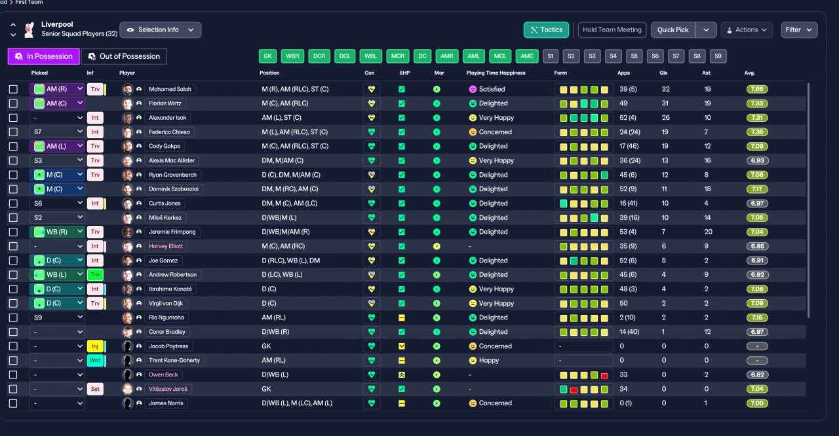839x436 pixels.
Task: Click Mohamed Salah's condition heart icon
Action: (x=372, y=89)
